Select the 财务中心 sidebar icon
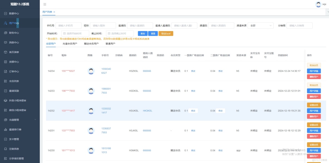 (13, 33)
